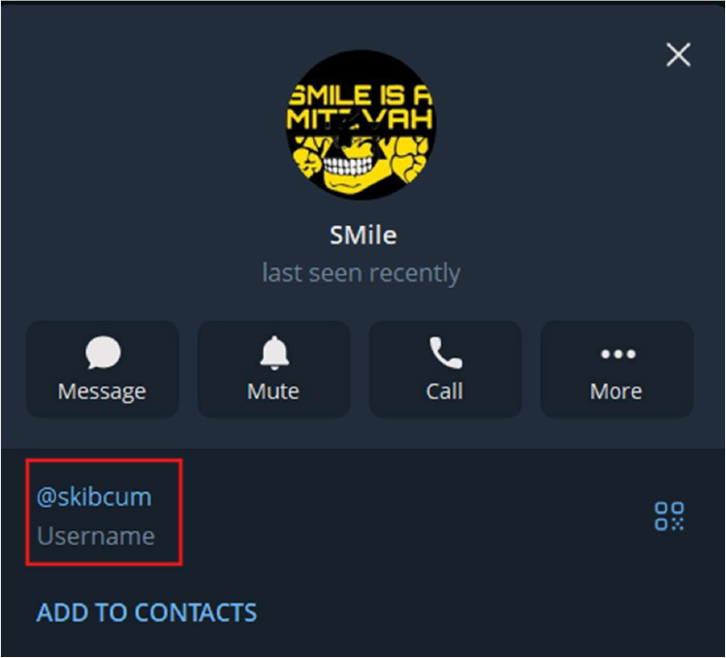Click the 'last seen recently' status text
This screenshot has width=726, height=658.
coord(362,273)
